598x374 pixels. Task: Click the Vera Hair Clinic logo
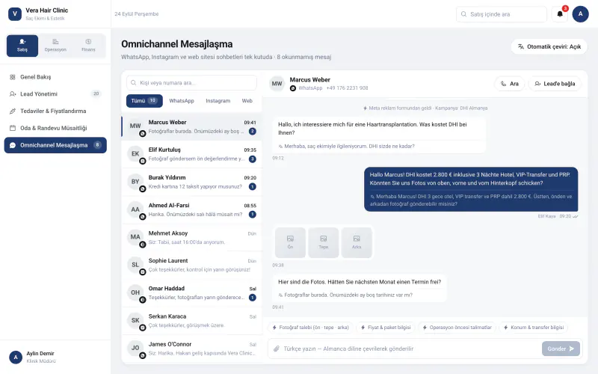coord(15,14)
